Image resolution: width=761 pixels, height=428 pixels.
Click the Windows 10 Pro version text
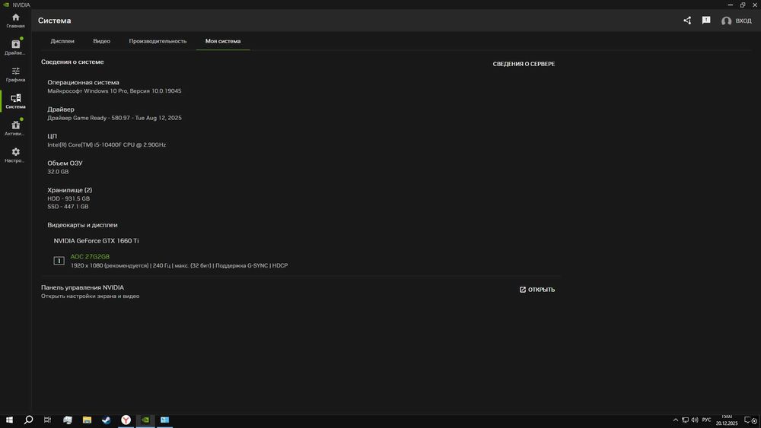click(115, 90)
